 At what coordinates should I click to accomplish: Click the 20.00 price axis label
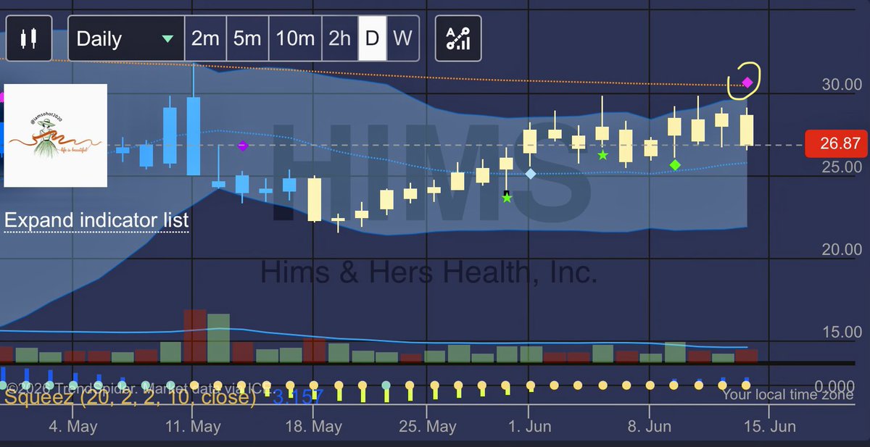(842, 250)
